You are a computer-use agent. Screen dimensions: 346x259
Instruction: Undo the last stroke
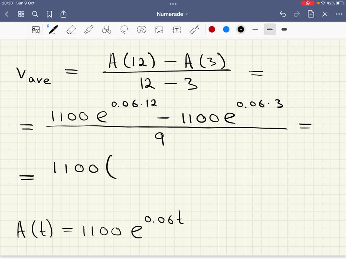coord(283,14)
